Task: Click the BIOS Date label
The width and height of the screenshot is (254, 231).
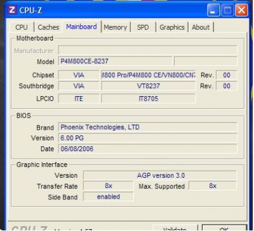Action: (x=48, y=149)
